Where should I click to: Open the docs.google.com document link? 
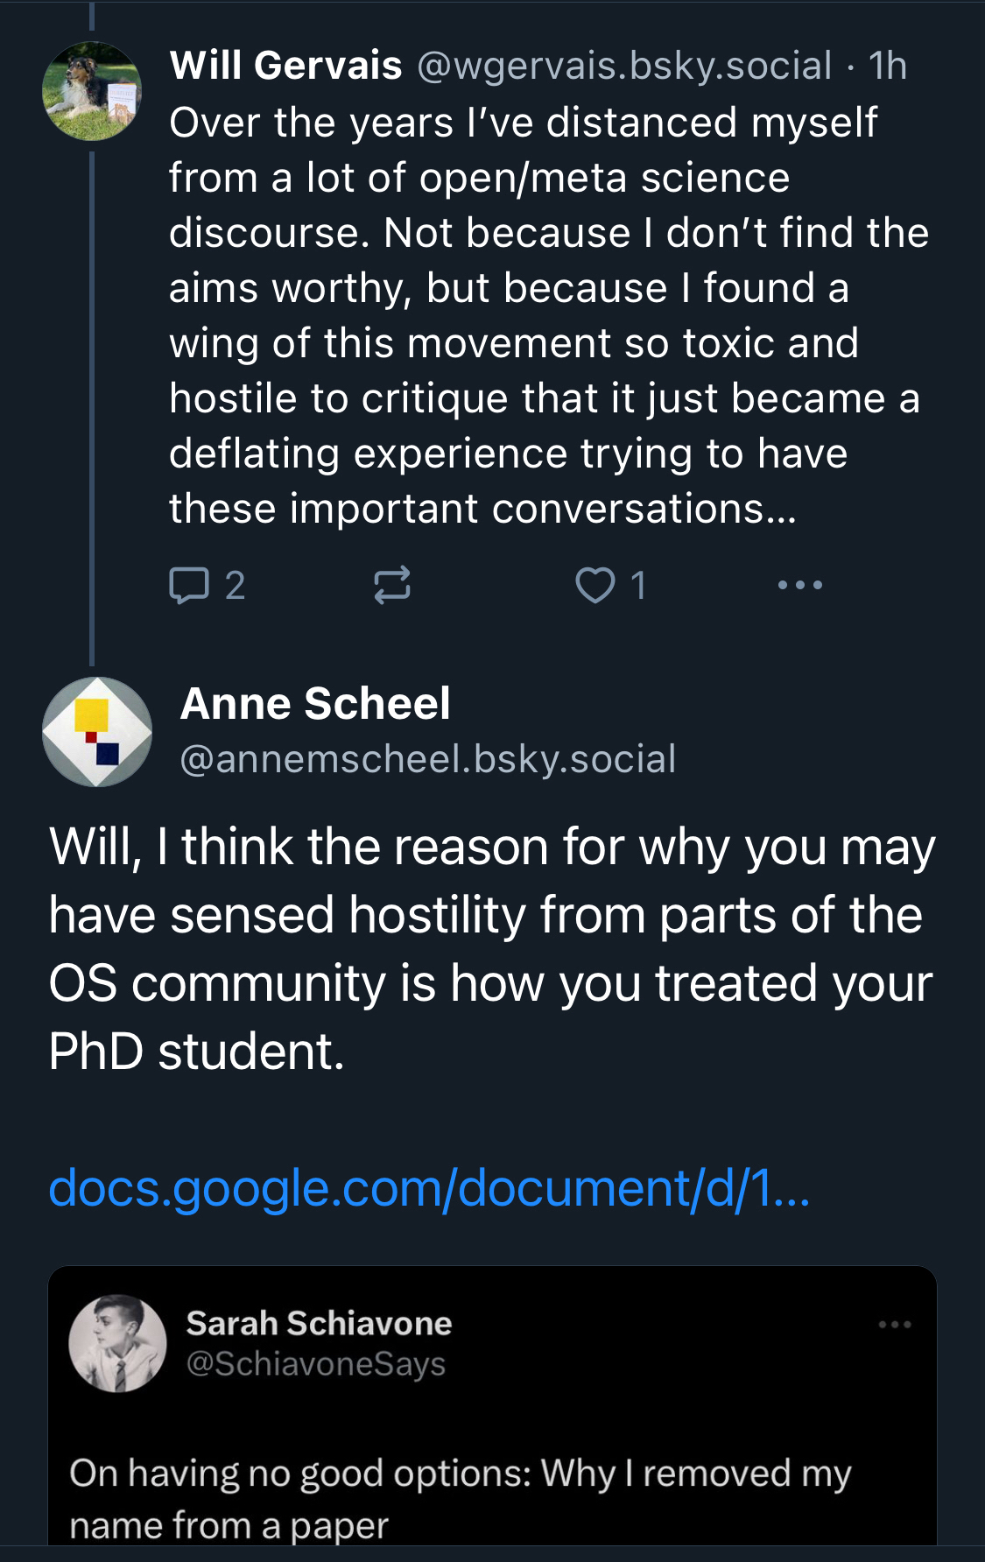429,1188
